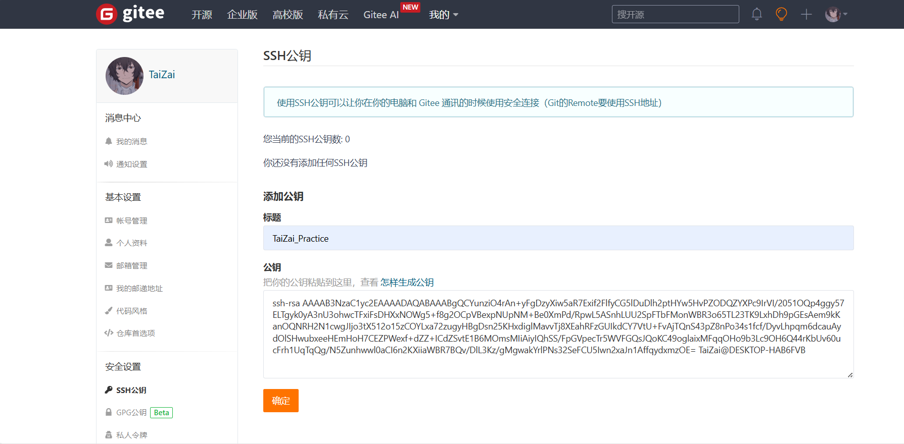This screenshot has width=904, height=444.
Task: Click the 标题 field label
Action: click(x=272, y=217)
